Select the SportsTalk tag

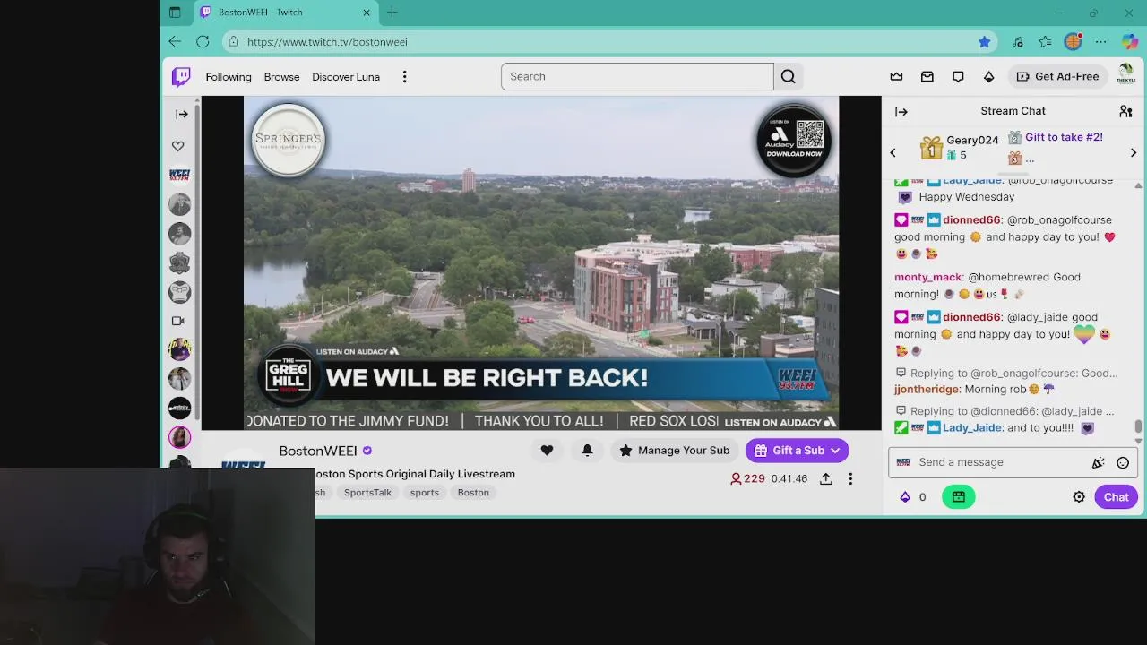(x=367, y=493)
